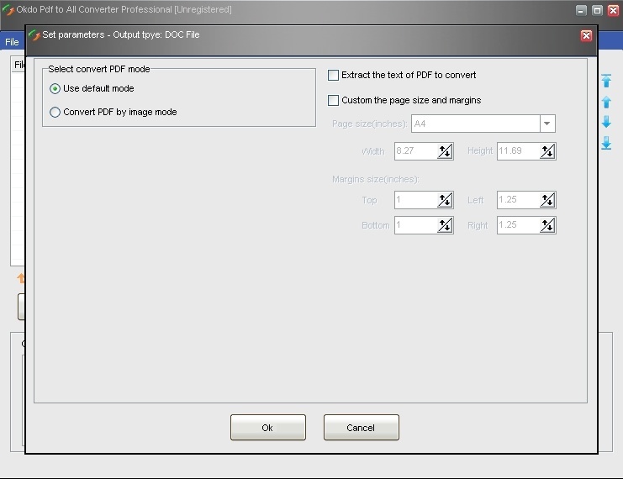Click the Okdo app icon in title bar
Screen dimensions: 623x479
pos(8,10)
